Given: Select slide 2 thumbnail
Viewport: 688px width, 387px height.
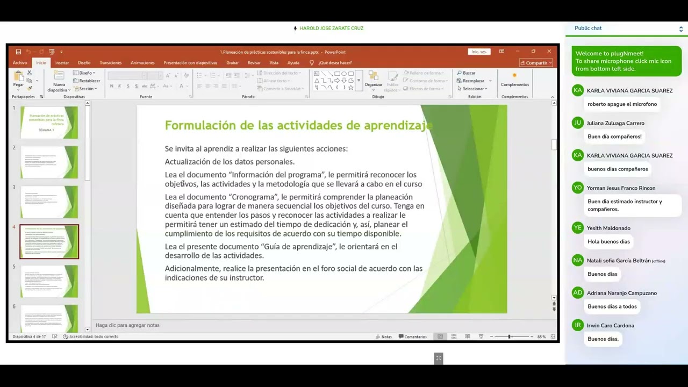Looking at the screenshot, I should pyautogui.click(x=49, y=162).
